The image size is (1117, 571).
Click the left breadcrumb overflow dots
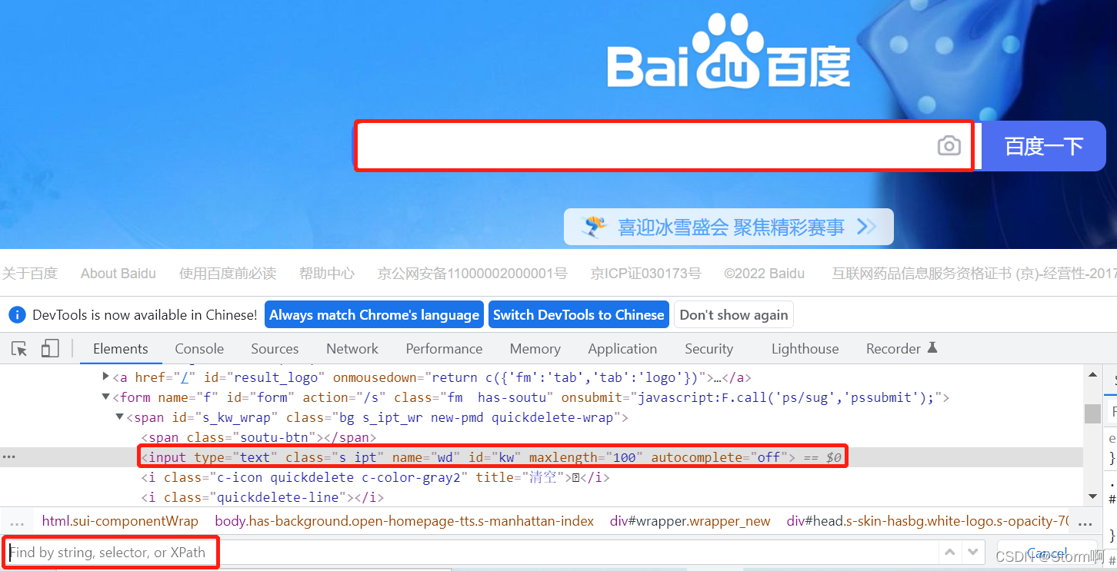(17, 521)
